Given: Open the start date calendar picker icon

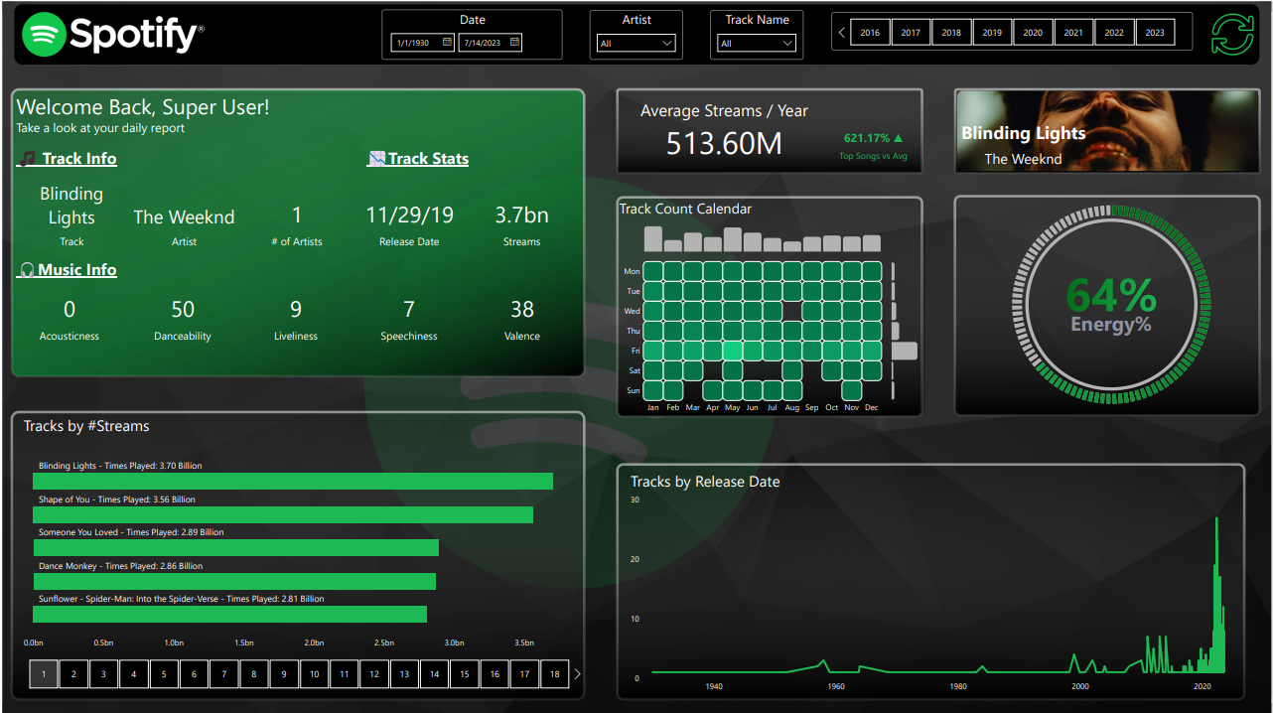Looking at the screenshot, I should [447, 43].
